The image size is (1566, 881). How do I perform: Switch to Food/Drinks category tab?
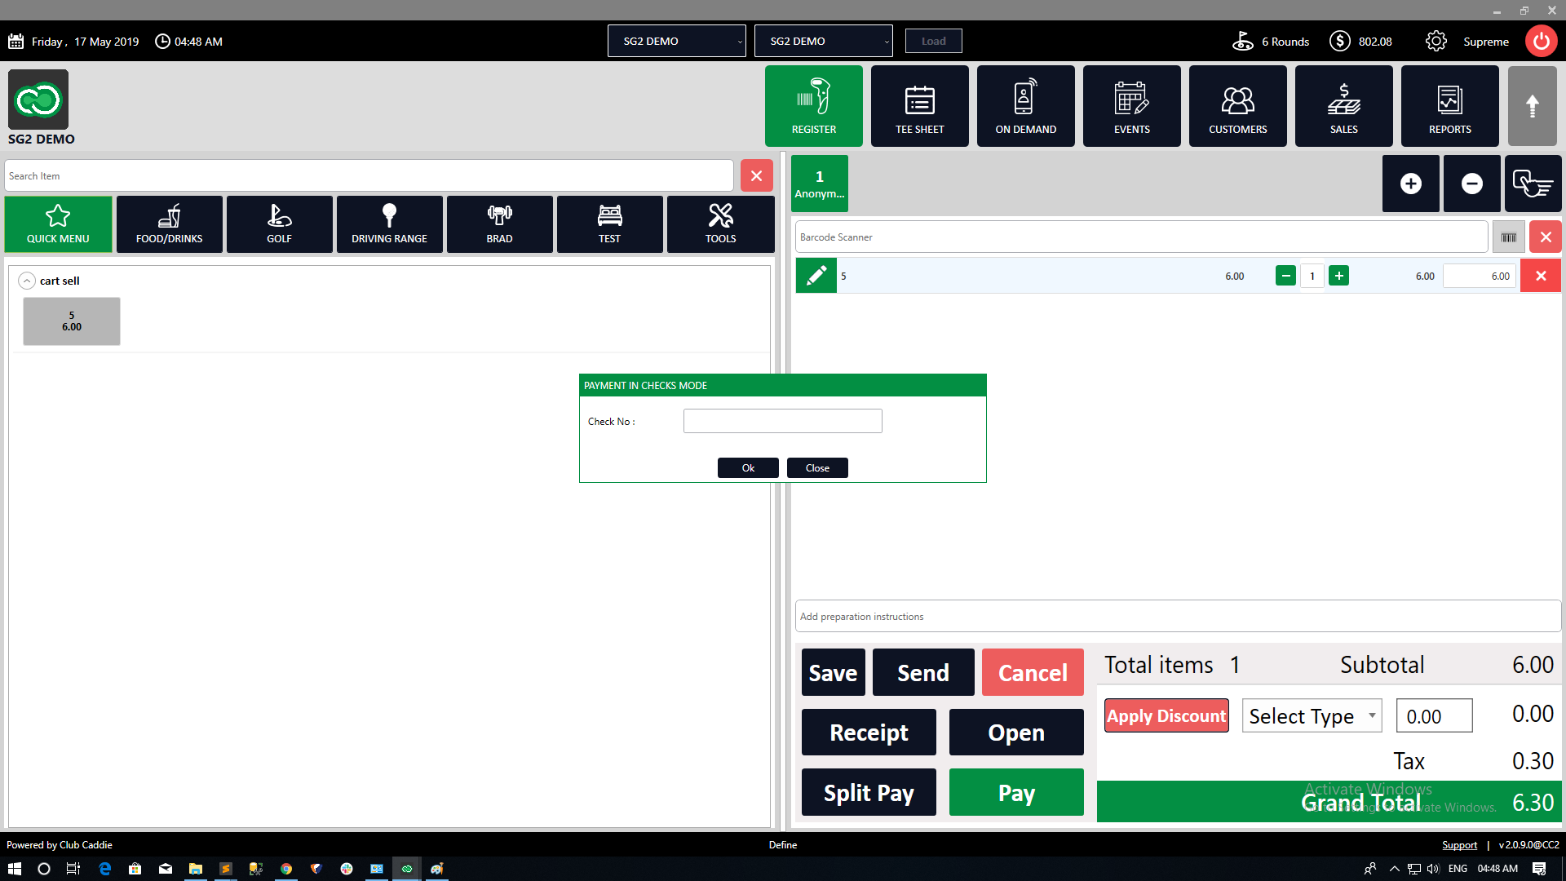169,224
